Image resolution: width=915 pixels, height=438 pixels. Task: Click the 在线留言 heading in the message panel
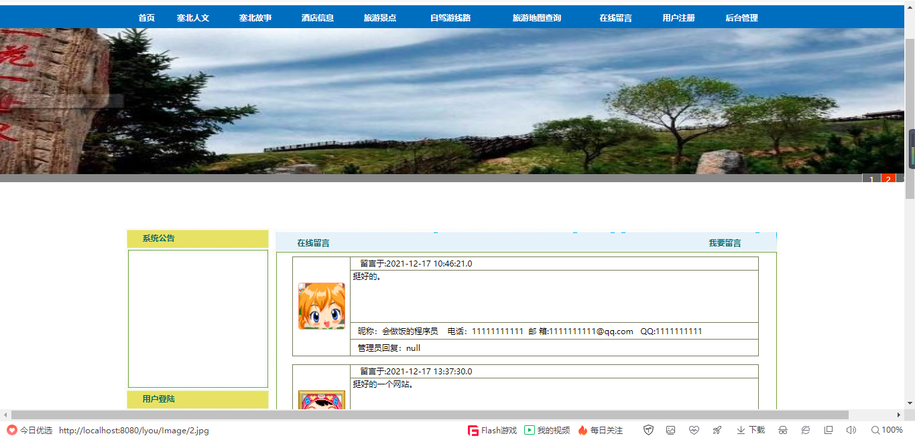(x=313, y=243)
